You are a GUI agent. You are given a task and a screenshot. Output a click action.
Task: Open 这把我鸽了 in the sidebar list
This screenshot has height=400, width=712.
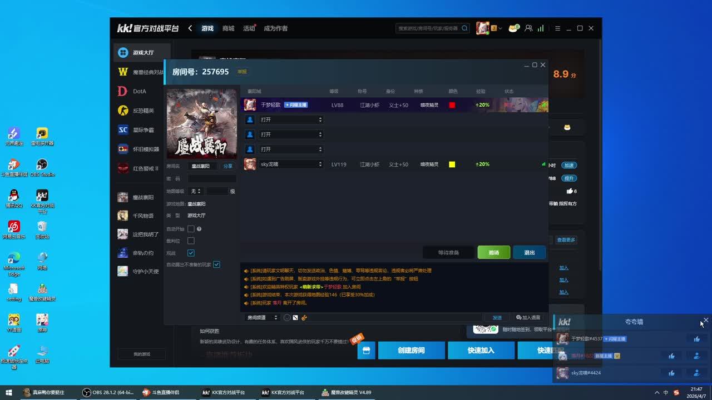pos(139,234)
